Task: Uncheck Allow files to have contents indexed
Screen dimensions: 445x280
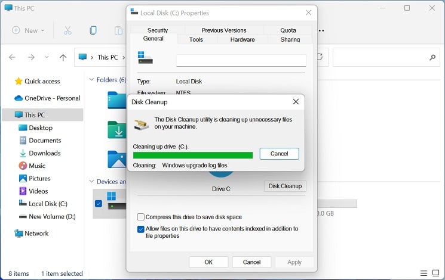Action: click(x=140, y=229)
